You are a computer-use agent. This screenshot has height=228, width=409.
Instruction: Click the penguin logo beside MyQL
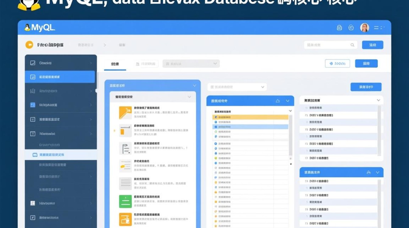[27, 28]
